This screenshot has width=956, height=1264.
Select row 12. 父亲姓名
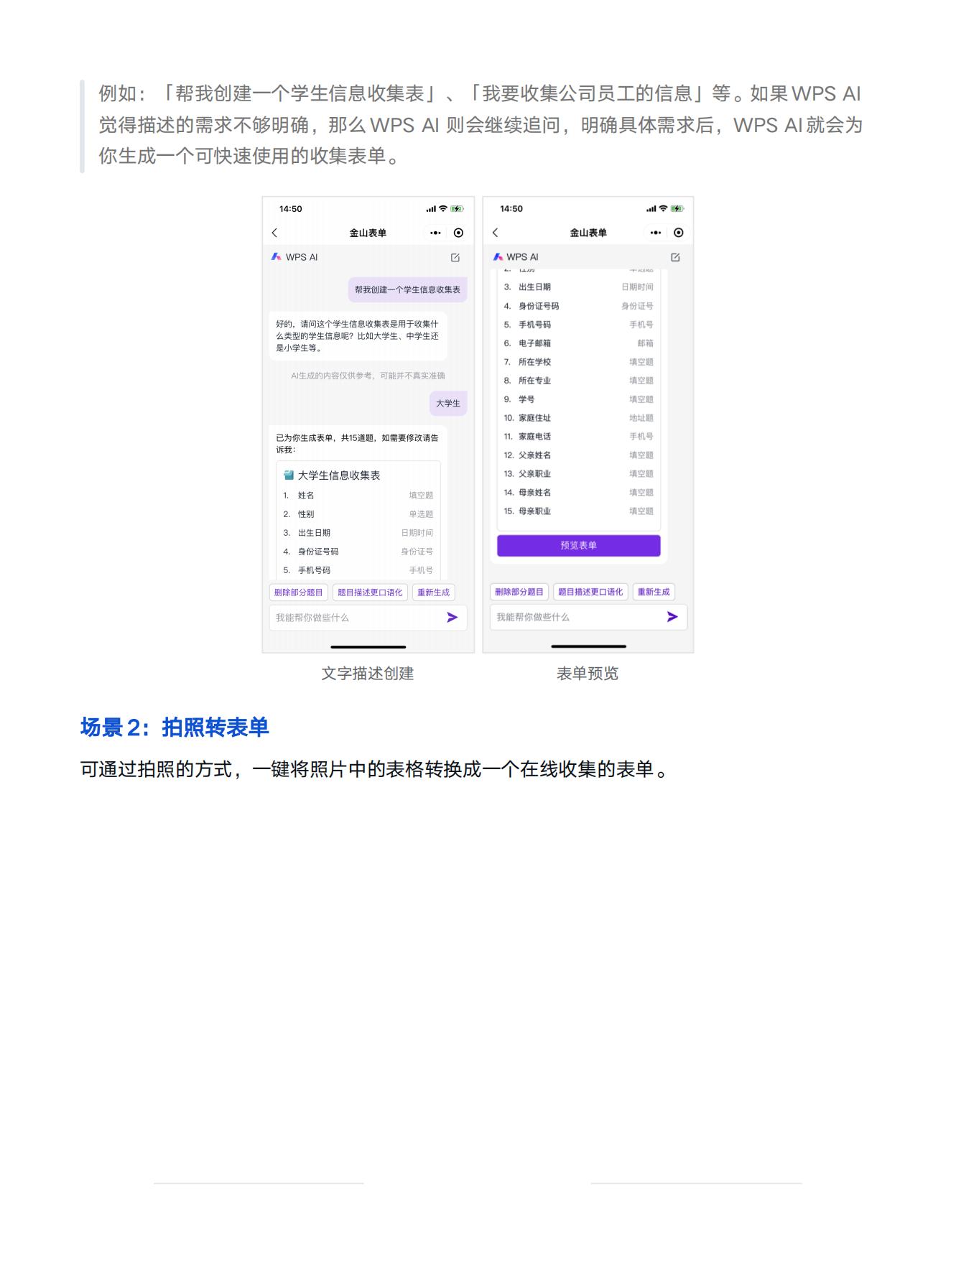point(579,455)
